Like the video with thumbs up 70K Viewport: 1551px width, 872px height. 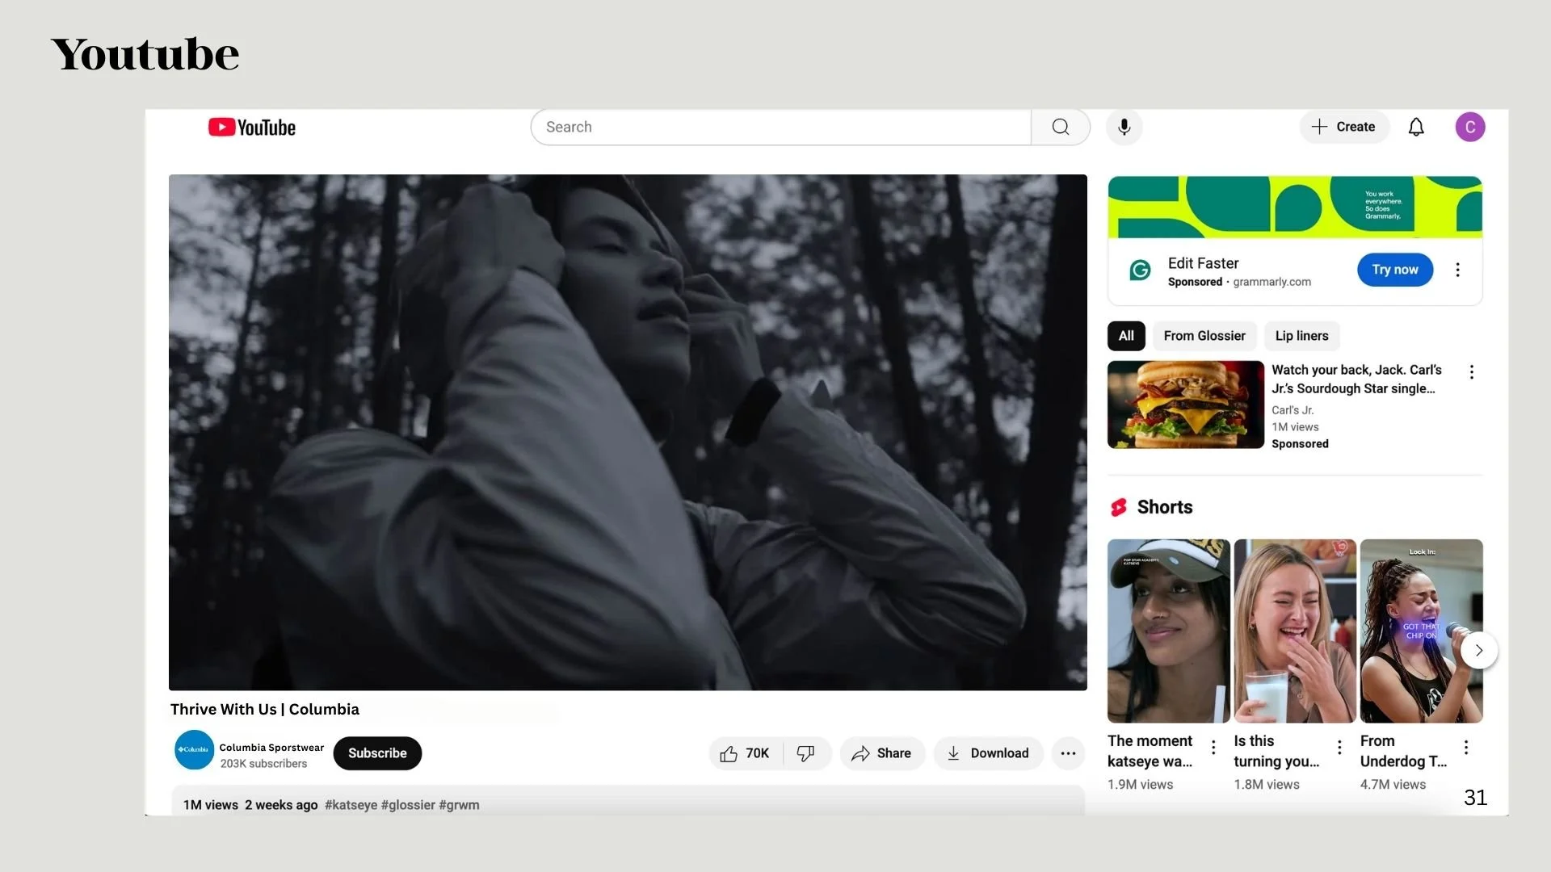(745, 753)
